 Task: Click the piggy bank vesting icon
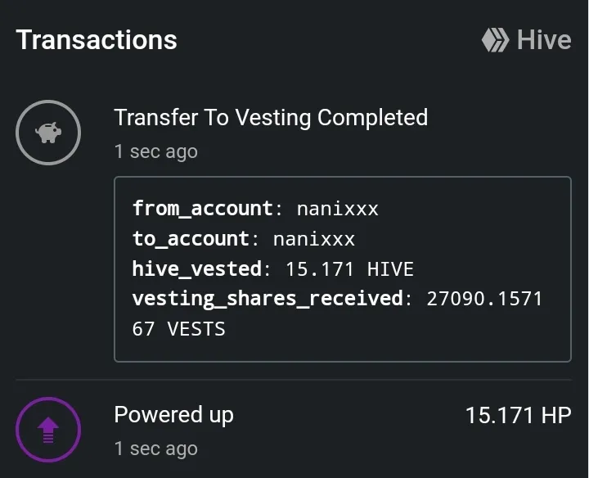click(x=48, y=133)
